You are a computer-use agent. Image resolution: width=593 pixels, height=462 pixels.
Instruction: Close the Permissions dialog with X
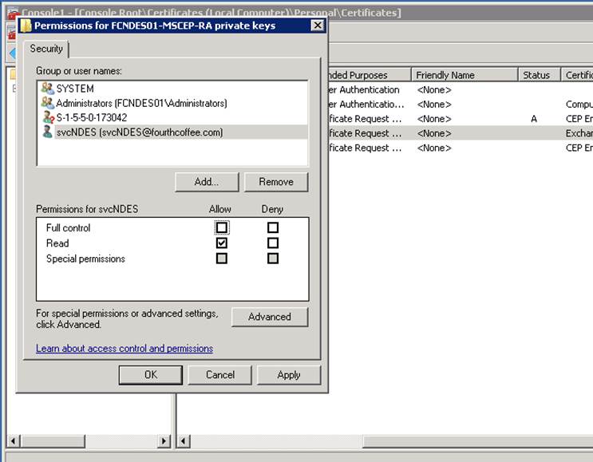point(317,26)
